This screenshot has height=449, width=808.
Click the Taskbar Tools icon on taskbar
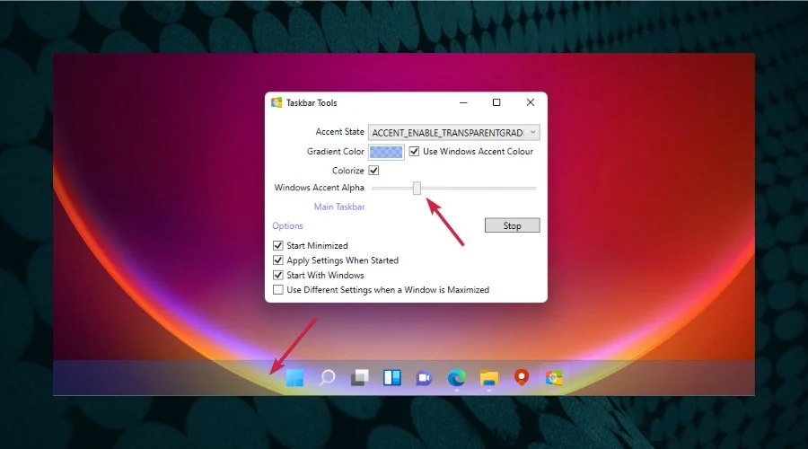coord(553,377)
